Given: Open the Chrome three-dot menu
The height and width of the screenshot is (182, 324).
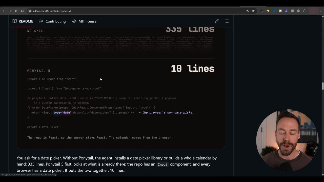Looking at the screenshot, I should [x=320, y=11].
